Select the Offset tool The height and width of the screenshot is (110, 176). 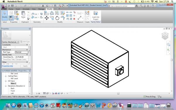click(x=52, y=13)
